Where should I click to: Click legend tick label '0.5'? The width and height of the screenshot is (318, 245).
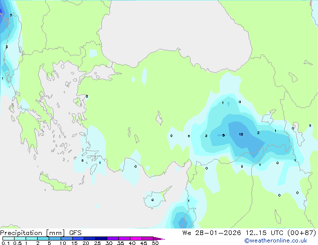[x=17, y=243]
